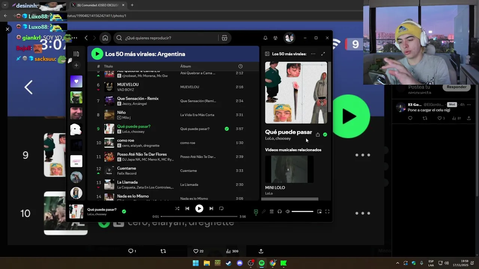The width and height of the screenshot is (479, 269).
Task: Open Discord in the Windows taskbar
Action: (240, 263)
